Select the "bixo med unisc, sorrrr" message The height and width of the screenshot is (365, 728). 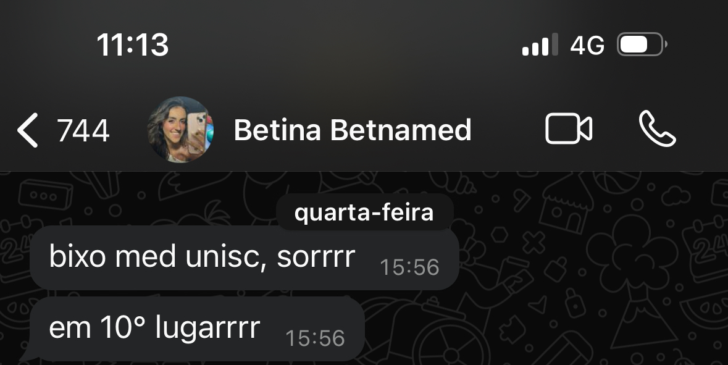click(201, 257)
